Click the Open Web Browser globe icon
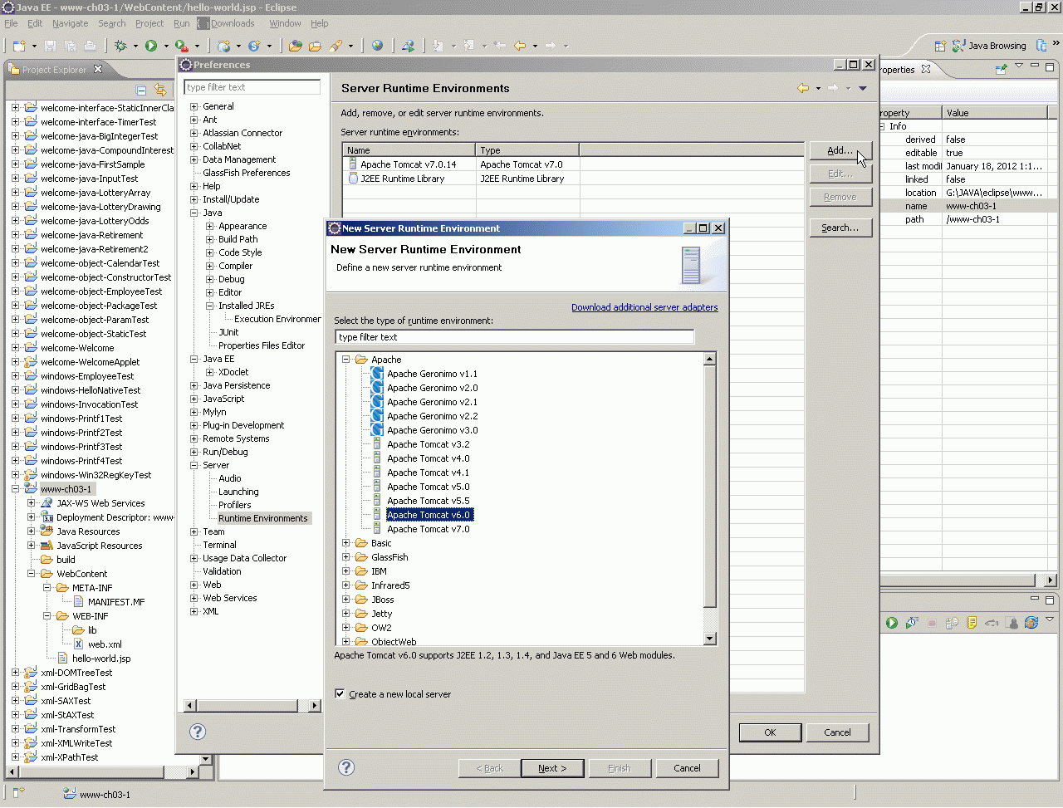Viewport: 1063px width, 808px height. tap(378, 46)
